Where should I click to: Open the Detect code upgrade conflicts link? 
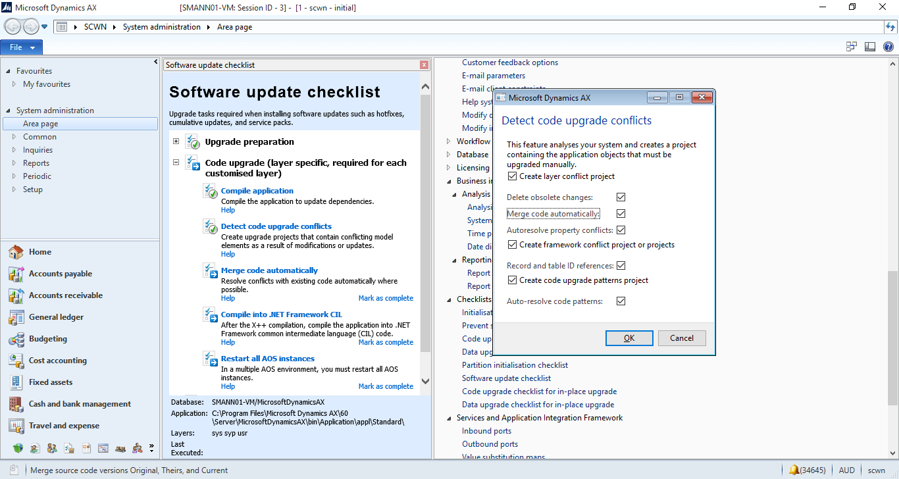click(276, 226)
